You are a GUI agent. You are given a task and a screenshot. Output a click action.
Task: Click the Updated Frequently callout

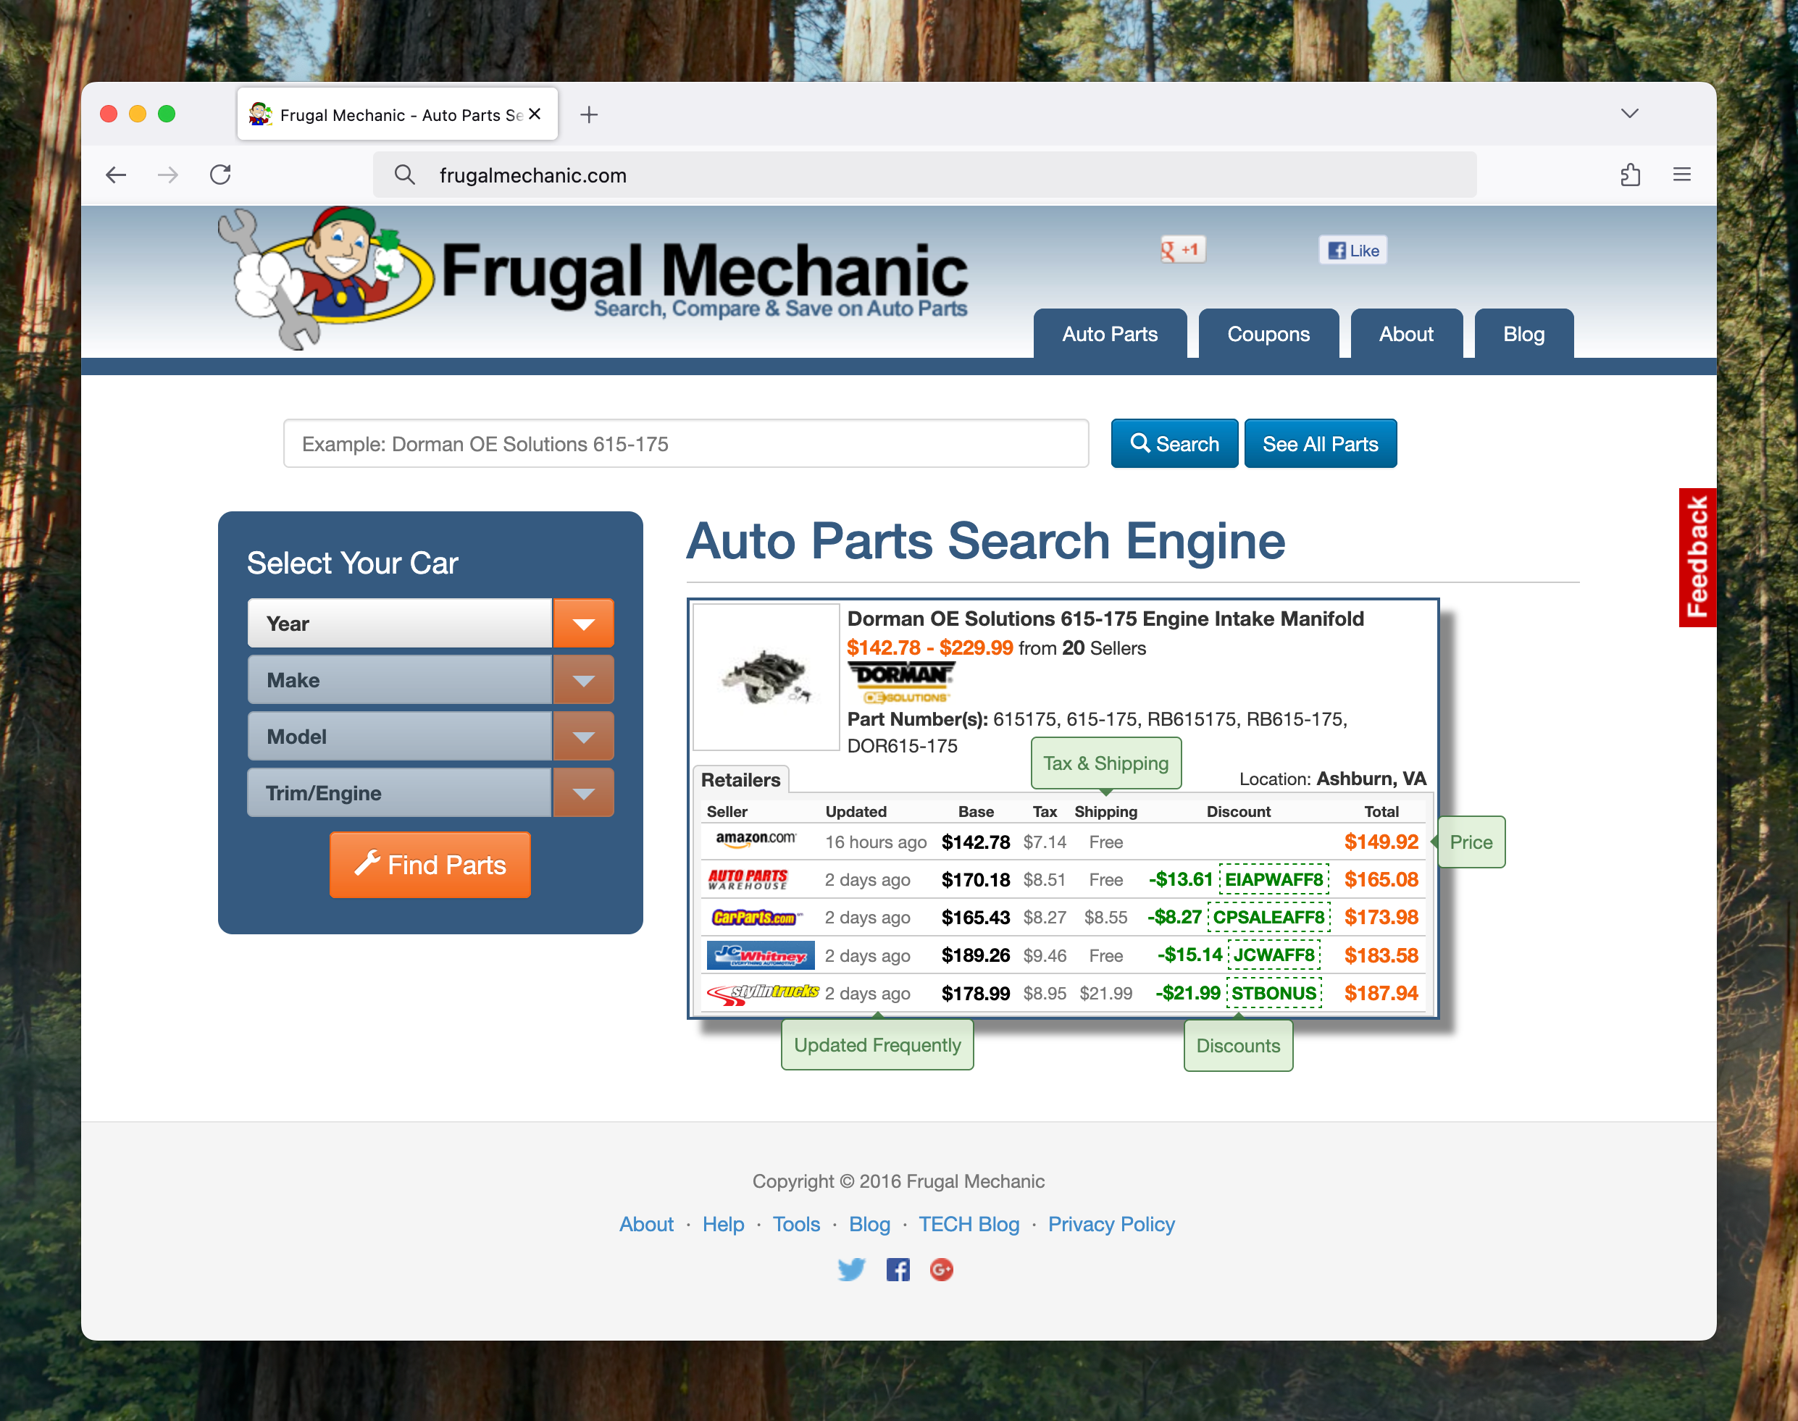point(877,1045)
